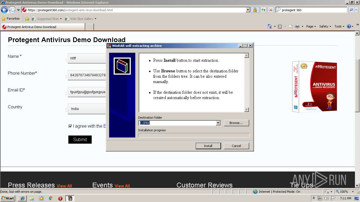The image size is (360, 202).
Task: Show hidden tray icons arrow
Action: (314, 198)
